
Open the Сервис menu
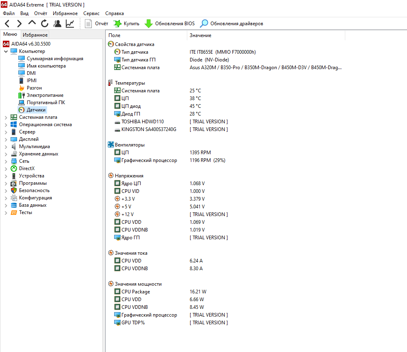[91, 13]
